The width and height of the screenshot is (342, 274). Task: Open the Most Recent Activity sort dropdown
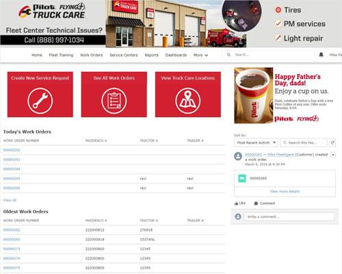click(x=256, y=142)
